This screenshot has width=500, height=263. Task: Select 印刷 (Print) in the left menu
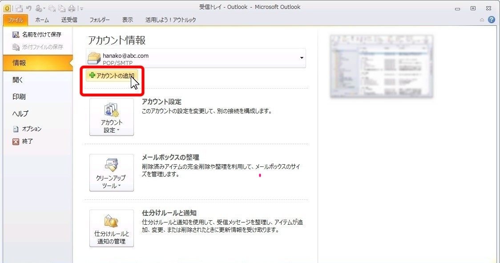(19, 97)
